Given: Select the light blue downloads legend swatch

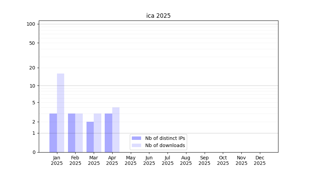Looking at the screenshot, I should [136, 145].
